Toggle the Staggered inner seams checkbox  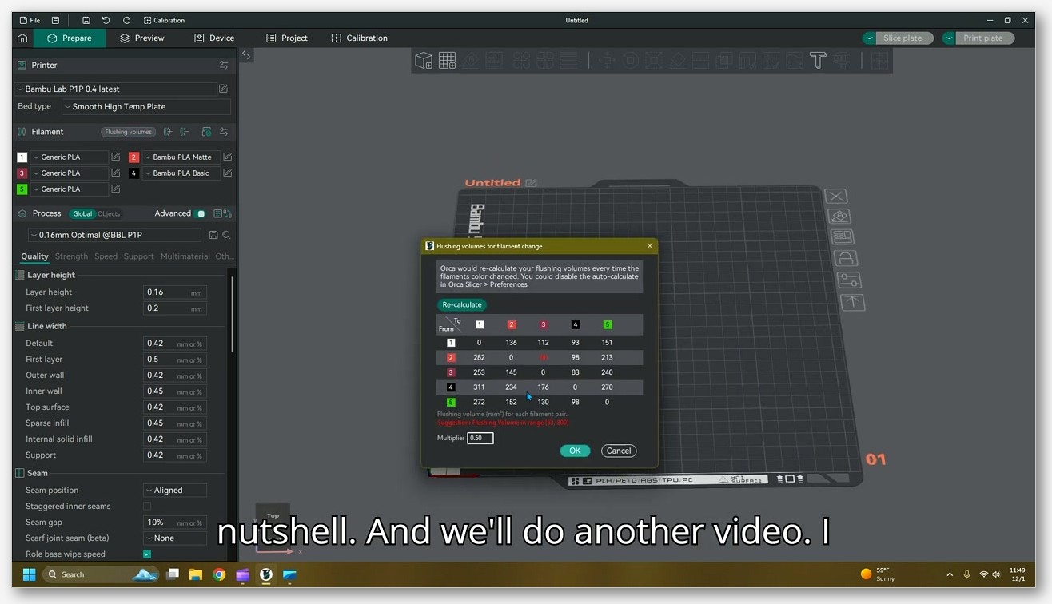pos(147,507)
